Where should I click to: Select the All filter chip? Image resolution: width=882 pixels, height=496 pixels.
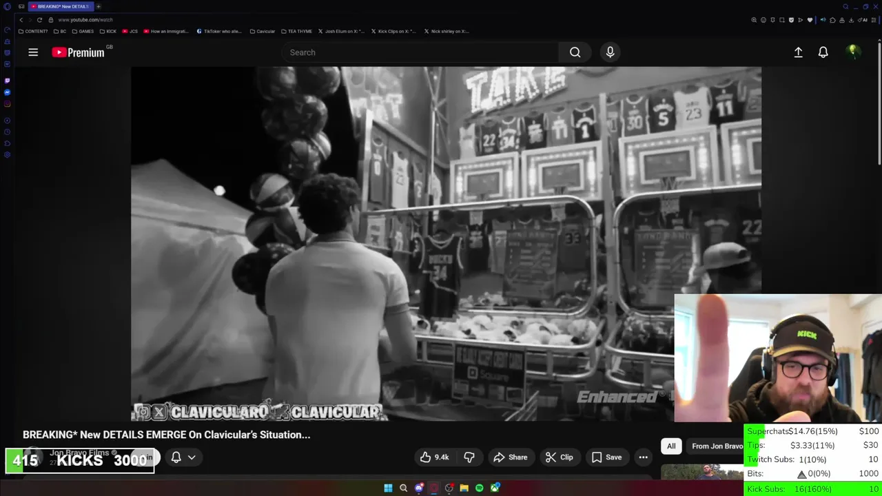click(671, 446)
